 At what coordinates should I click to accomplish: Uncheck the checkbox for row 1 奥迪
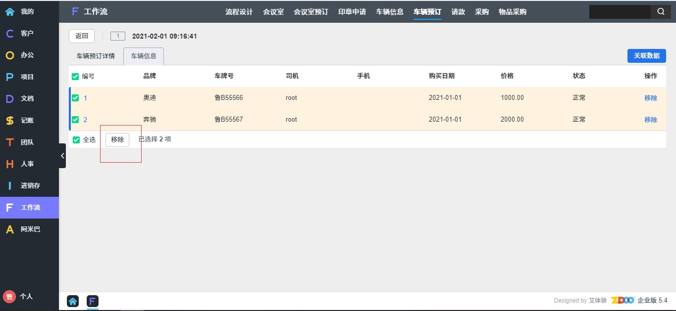[75, 98]
